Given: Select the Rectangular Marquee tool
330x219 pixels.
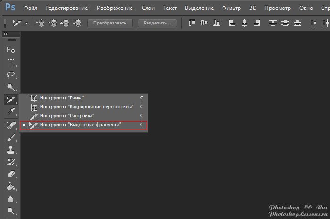Looking at the screenshot, I should (x=10, y=63).
